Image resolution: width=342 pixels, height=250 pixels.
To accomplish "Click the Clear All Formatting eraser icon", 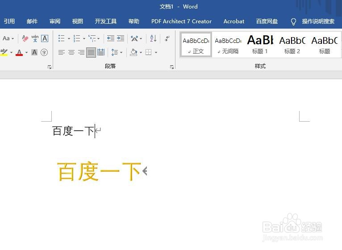I will 25,38.
